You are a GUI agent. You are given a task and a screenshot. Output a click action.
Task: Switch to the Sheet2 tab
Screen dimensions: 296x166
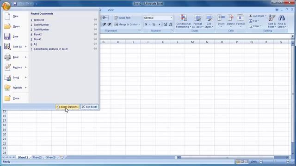click(x=37, y=157)
